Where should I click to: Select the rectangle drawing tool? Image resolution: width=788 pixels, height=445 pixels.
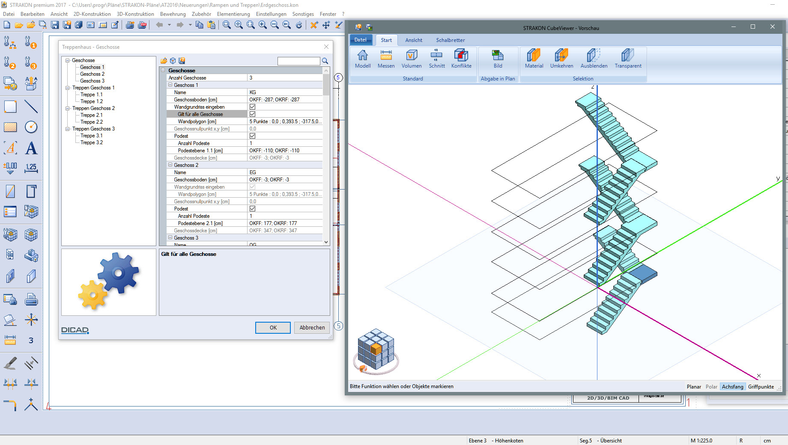tap(10, 107)
